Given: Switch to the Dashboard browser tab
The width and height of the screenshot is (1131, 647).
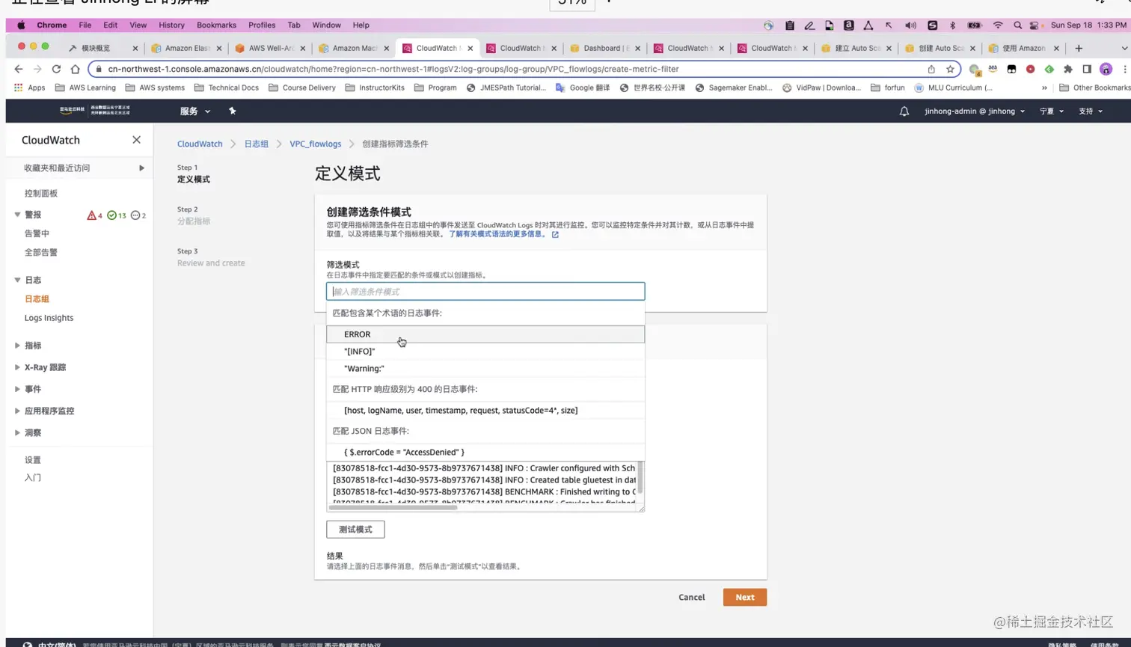Looking at the screenshot, I should pyautogui.click(x=604, y=48).
